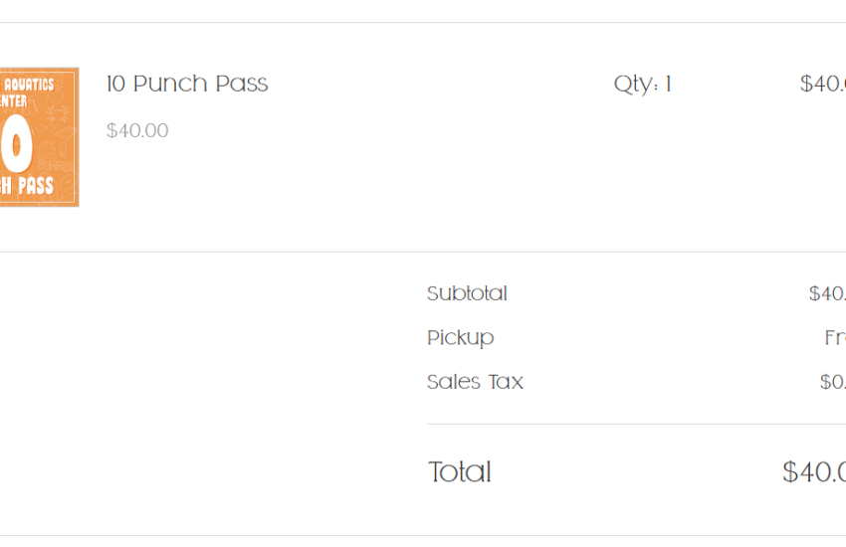
Task: Click the word Punch in the product name
Action: 170,84
